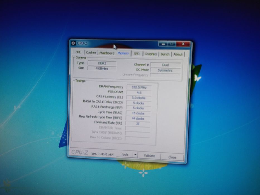Click the empty Row To Column field

(137, 138)
